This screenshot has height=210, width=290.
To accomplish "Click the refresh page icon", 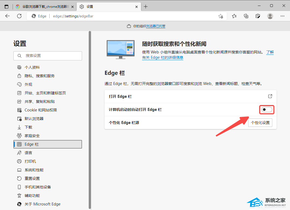I will (x=19, y=16).
